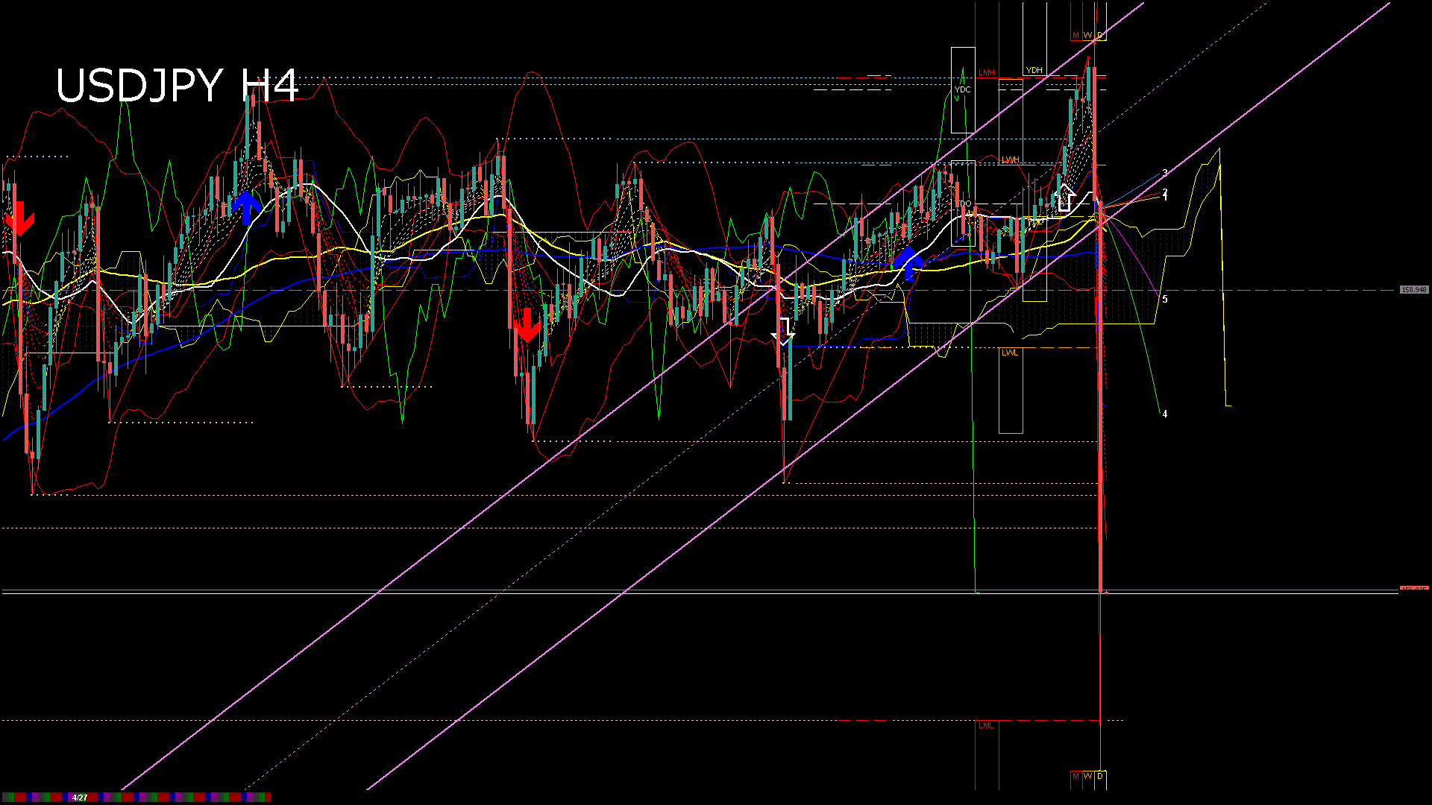Select the top W timeframe box
This screenshot has width=1432, height=805.
pyautogui.click(x=1087, y=36)
